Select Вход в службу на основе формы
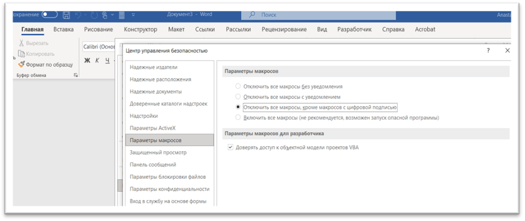The height and width of the screenshot is (221, 525). click(x=170, y=201)
